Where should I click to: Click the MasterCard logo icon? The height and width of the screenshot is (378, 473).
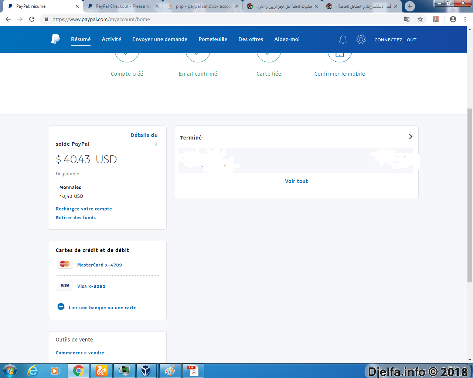[x=65, y=264]
